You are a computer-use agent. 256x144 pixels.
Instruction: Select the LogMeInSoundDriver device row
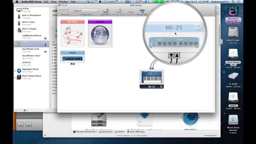[x=31, y=36]
